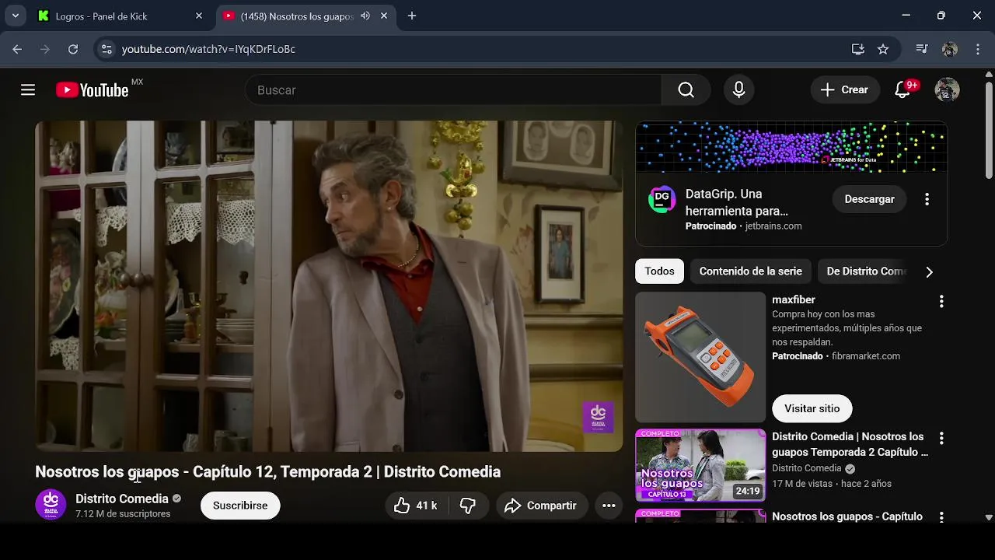Screen dimensions: 995x560
Task: Select Contenido de la serie chip
Action: pyautogui.click(x=750, y=271)
